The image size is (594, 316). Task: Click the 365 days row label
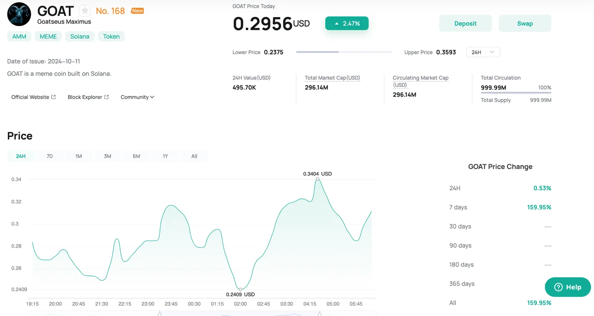tap(462, 284)
